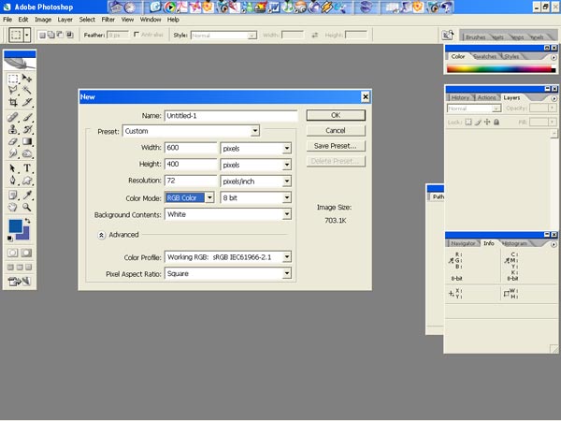The width and height of the screenshot is (561, 421).
Task: Click Jump to ImageReady icon
Action: click(20, 281)
